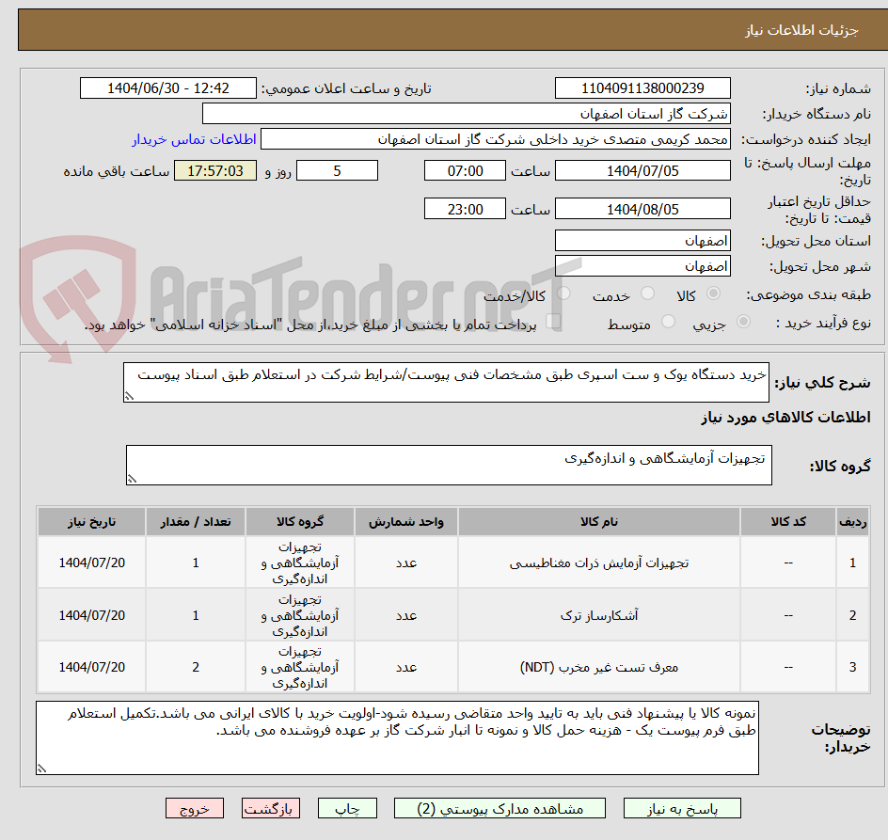Click the چاپ button
This screenshot has height=840, width=888.
(x=347, y=808)
